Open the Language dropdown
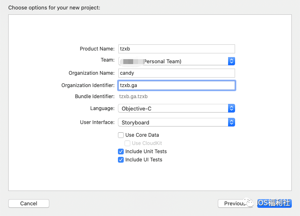The image size is (300, 216). [x=173, y=108]
